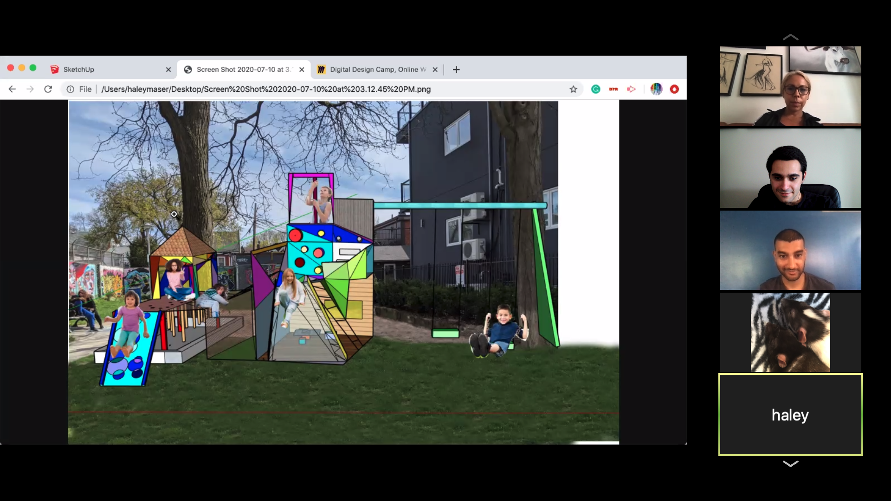Click the browser back arrow
891x501 pixels.
pos(13,89)
